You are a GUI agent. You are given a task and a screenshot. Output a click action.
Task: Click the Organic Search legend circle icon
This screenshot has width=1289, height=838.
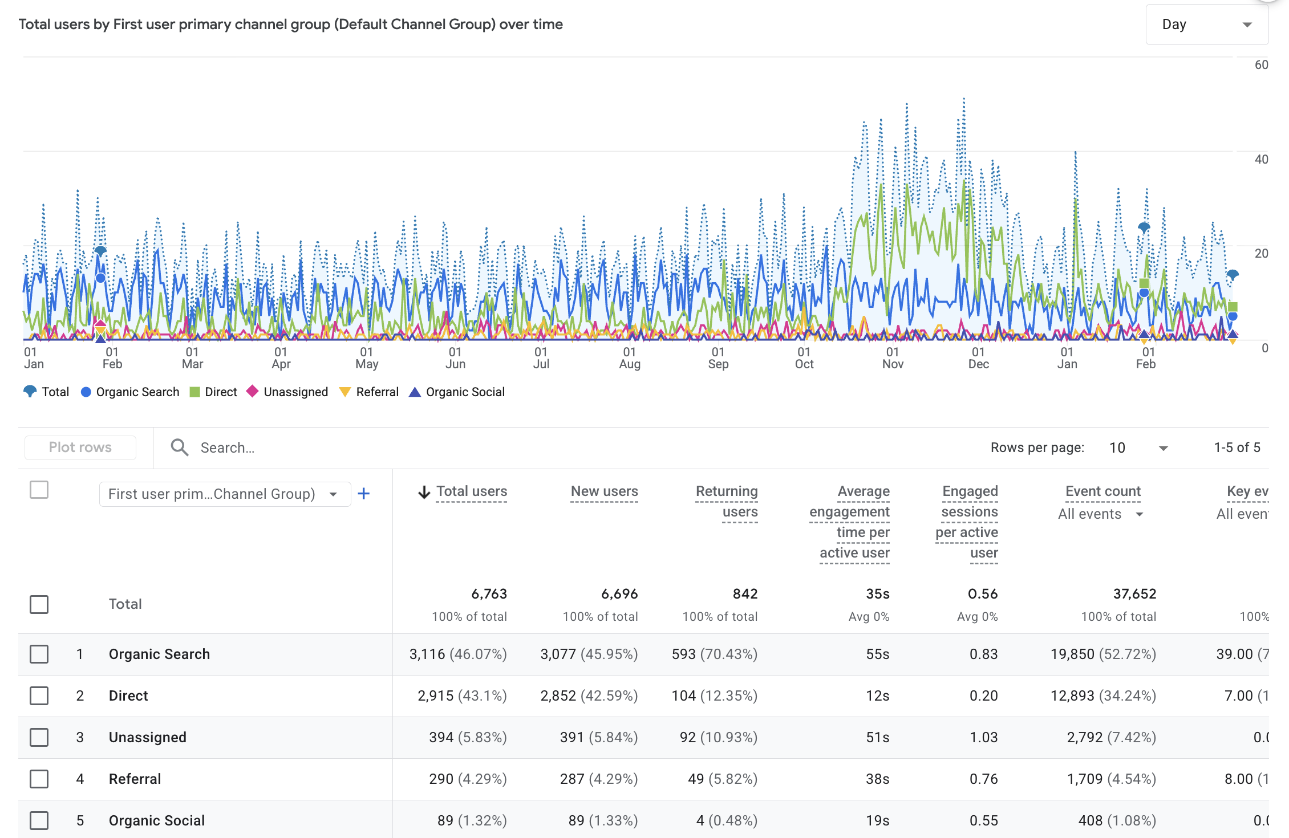tap(86, 392)
